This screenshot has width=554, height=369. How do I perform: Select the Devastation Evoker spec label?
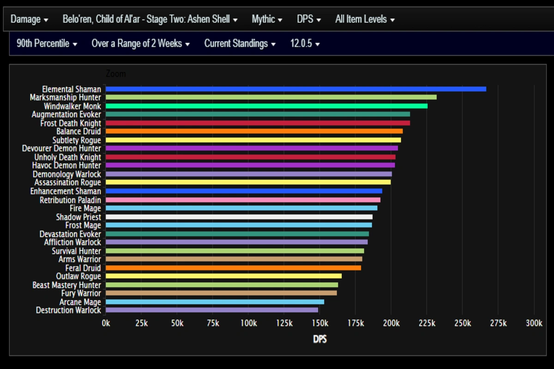click(70, 234)
